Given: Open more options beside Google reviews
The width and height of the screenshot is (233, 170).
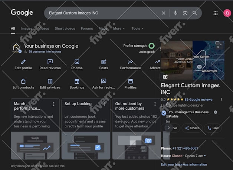Looking at the screenshot, I should tap(221, 99).
